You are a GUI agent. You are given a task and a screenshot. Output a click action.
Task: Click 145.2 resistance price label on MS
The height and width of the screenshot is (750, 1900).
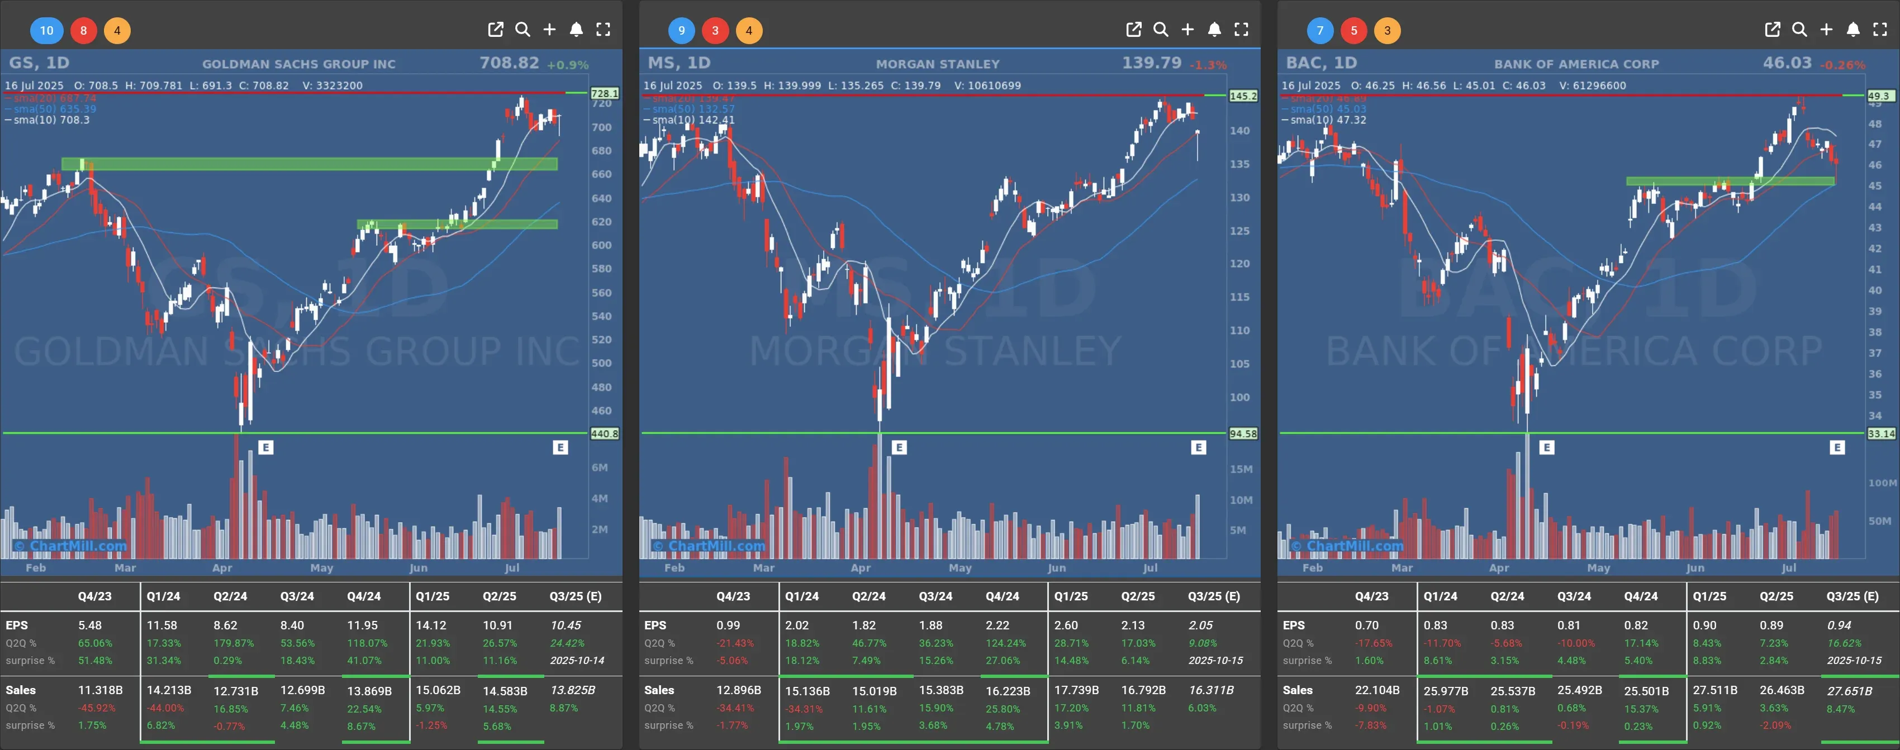(1243, 96)
